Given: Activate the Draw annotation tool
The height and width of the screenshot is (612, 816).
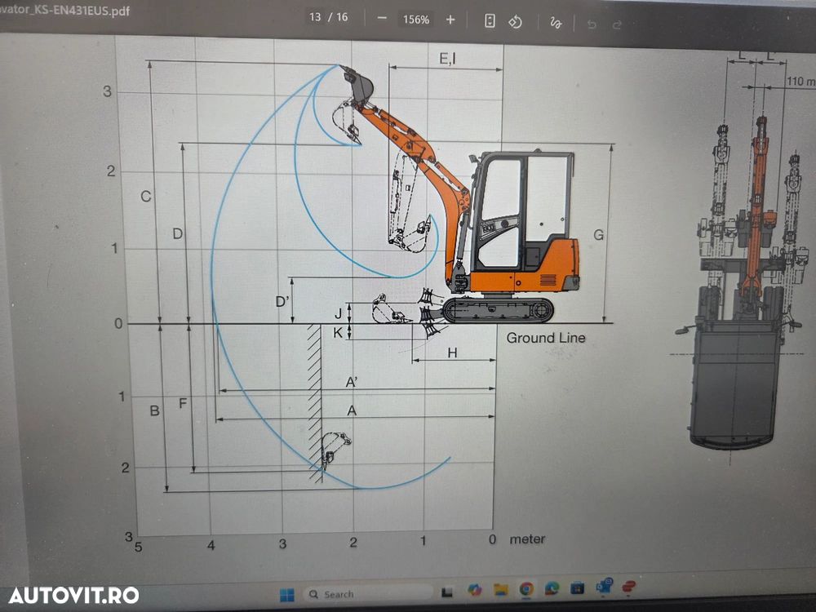Looking at the screenshot, I should pos(555,23).
